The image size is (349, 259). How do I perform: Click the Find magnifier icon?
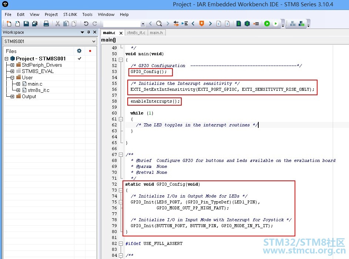coord(159,23)
